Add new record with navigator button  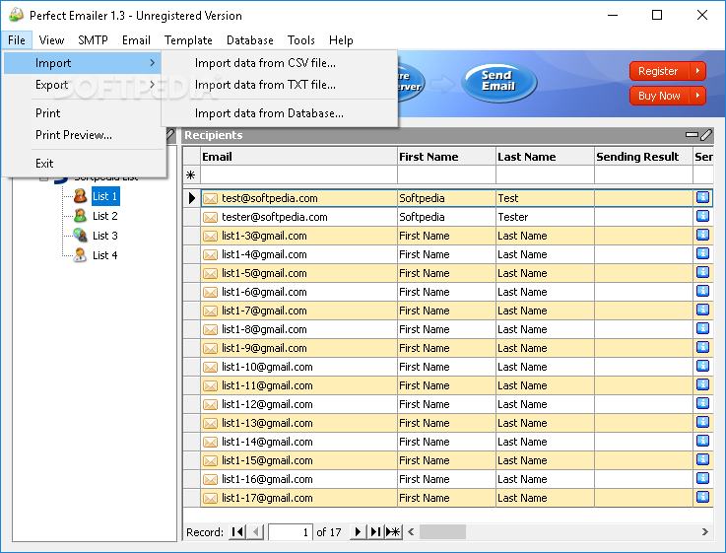tap(394, 532)
